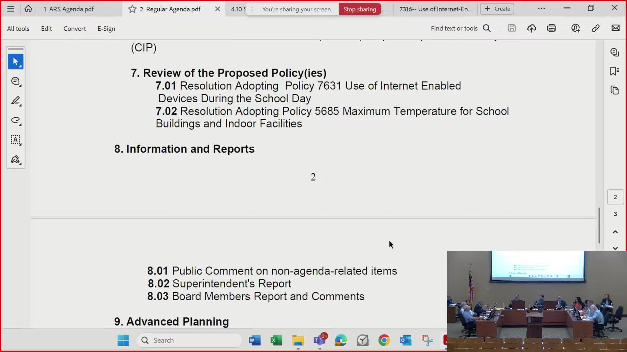The width and height of the screenshot is (627, 352).
Task: Switch to the 7316-- Use of Internet-En... tab
Action: (x=435, y=9)
